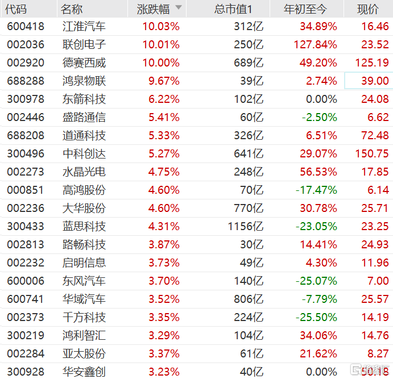Select 东风汽车 stock name

pos(84,281)
